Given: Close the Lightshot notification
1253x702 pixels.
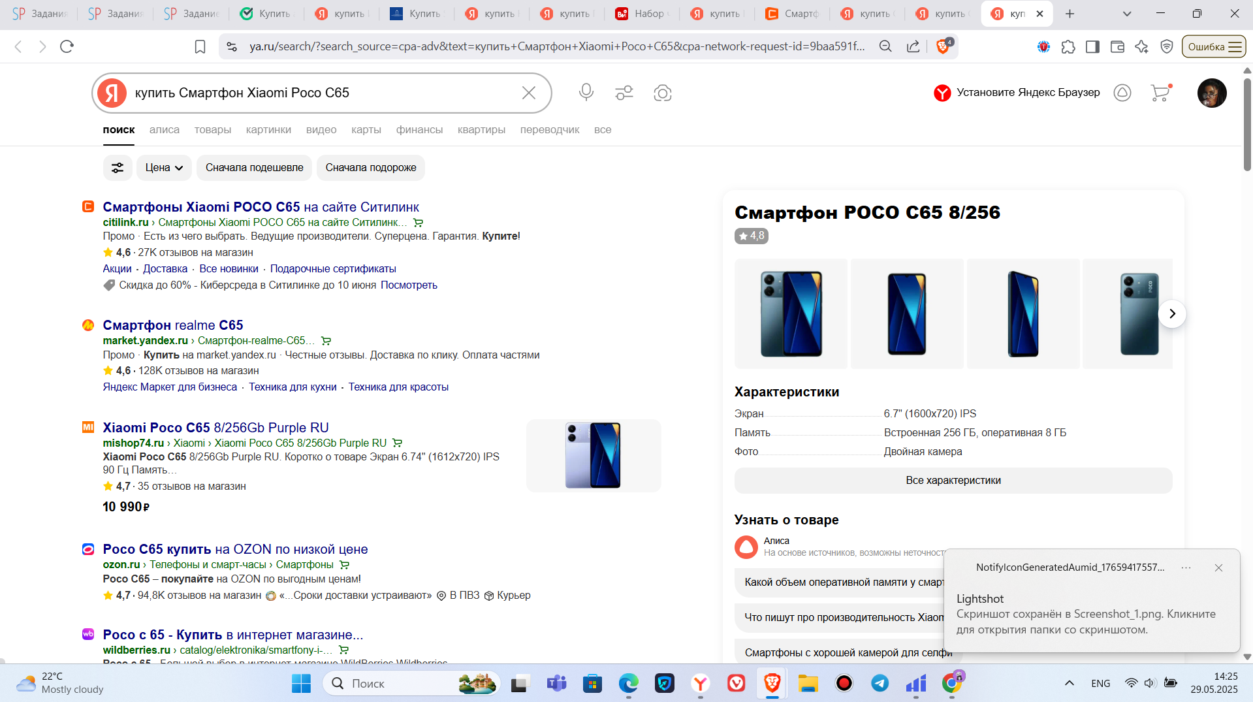Looking at the screenshot, I should tap(1218, 567).
